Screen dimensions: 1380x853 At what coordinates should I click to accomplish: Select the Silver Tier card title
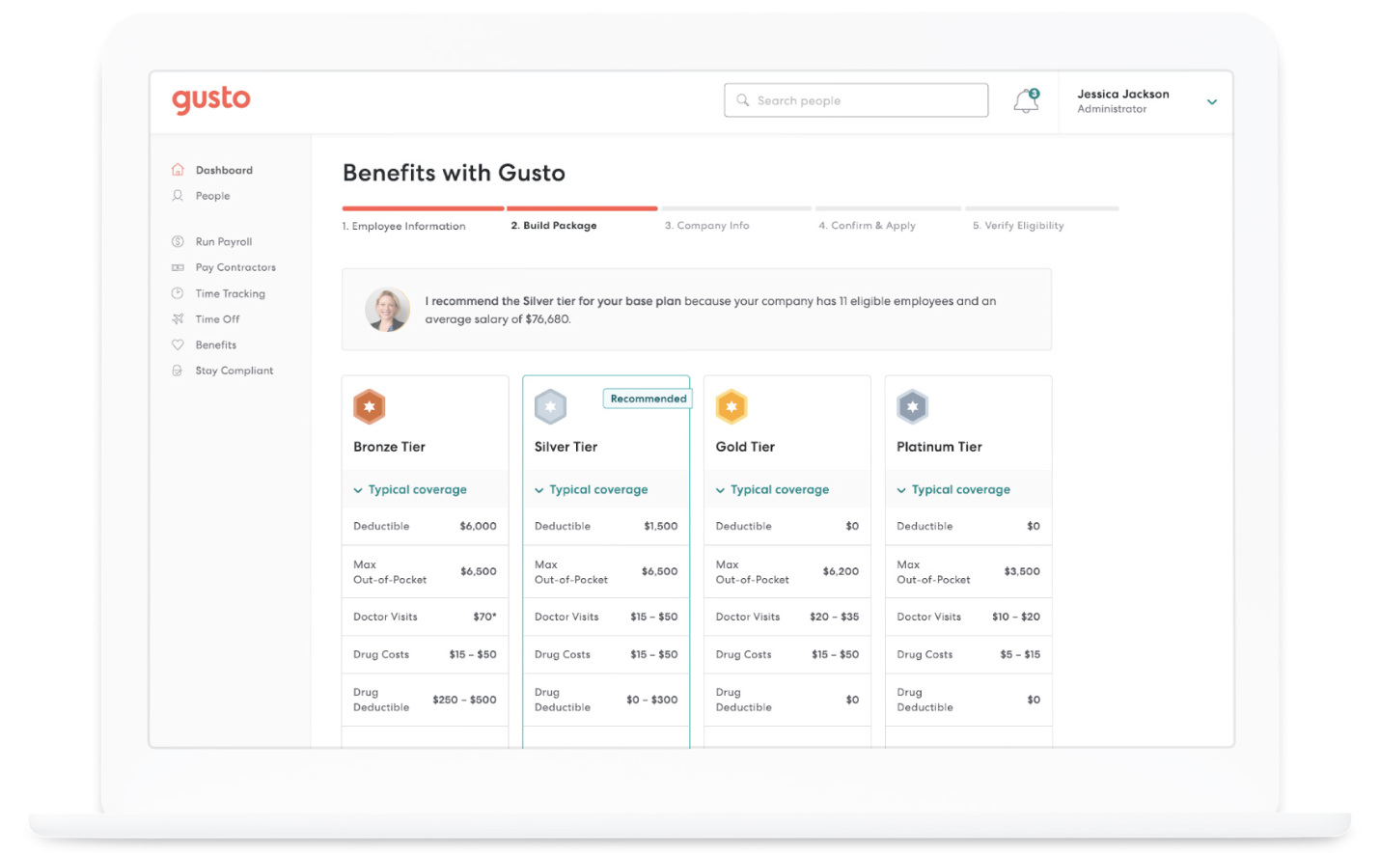point(566,447)
